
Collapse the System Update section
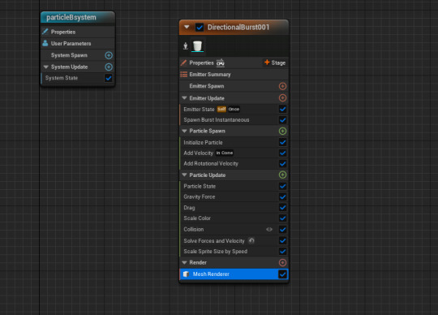(x=45, y=67)
